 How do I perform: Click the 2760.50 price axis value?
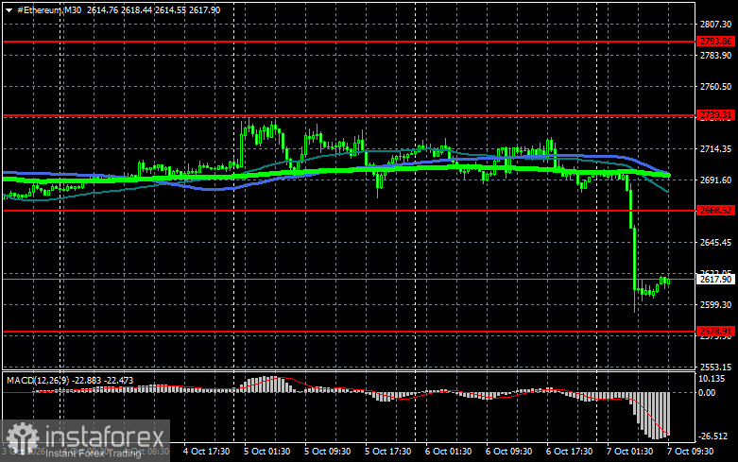[x=716, y=87]
